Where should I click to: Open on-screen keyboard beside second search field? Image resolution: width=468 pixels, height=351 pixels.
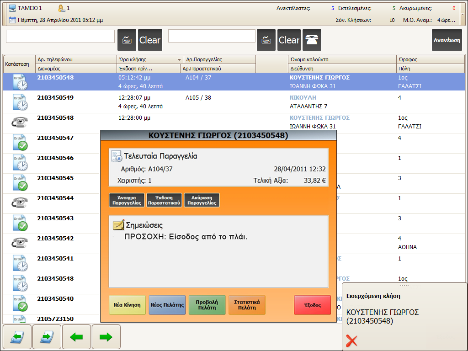(x=266, y=40)
